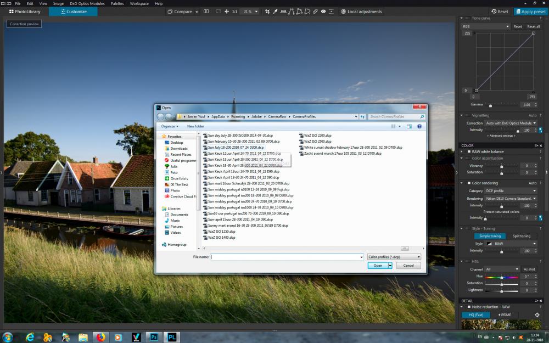Image resolution: width=549 pixels, height=343 pixels.
Task: Toggle the Color rendering enable switch
Action: (469, 183)
